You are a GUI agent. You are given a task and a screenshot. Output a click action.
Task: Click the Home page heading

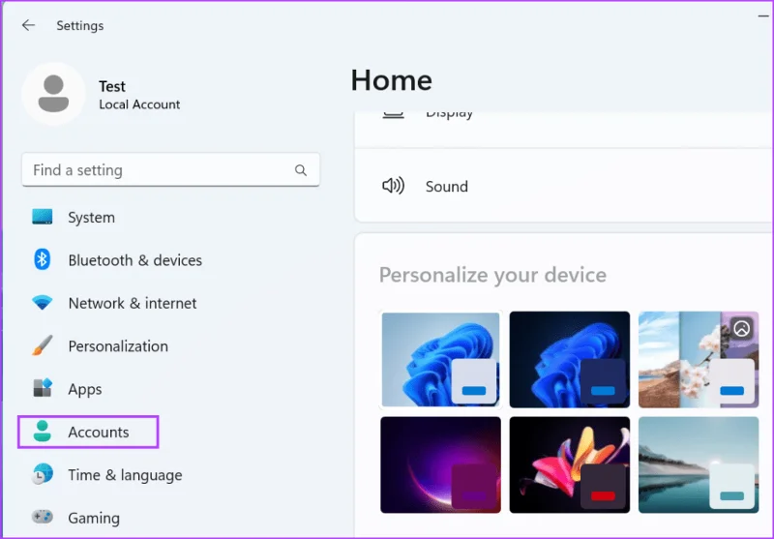[392, 80]
